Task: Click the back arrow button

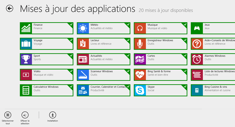Action: pos(10,9)
